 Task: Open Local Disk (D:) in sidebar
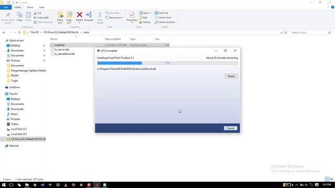[x=19, y=134]
